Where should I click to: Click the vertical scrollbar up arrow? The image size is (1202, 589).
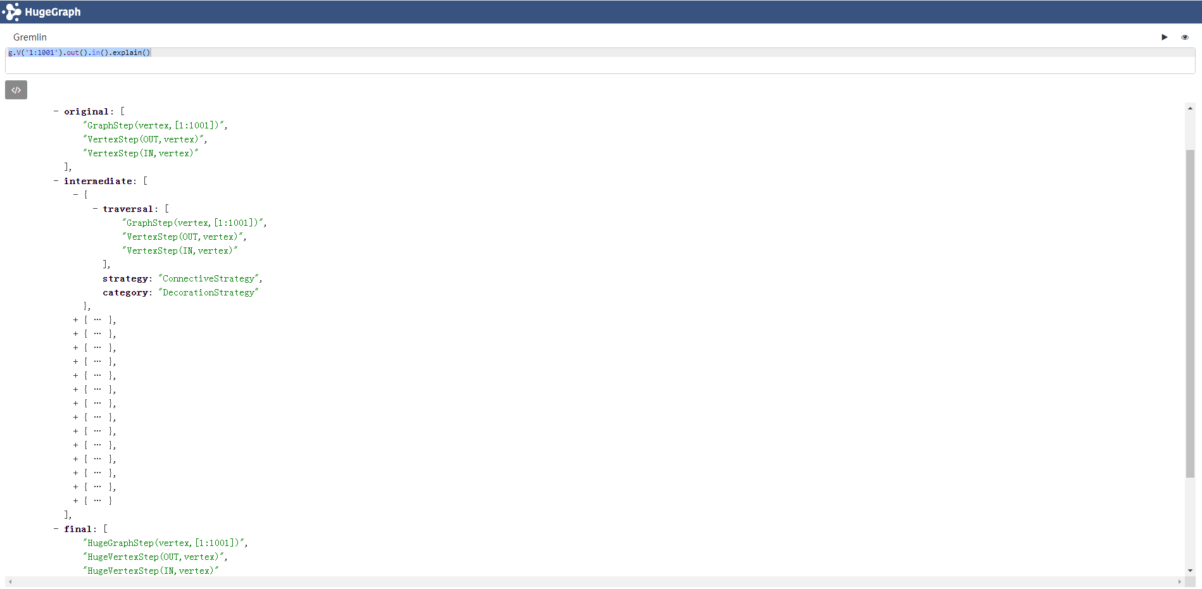click(x=1190, y=108)
